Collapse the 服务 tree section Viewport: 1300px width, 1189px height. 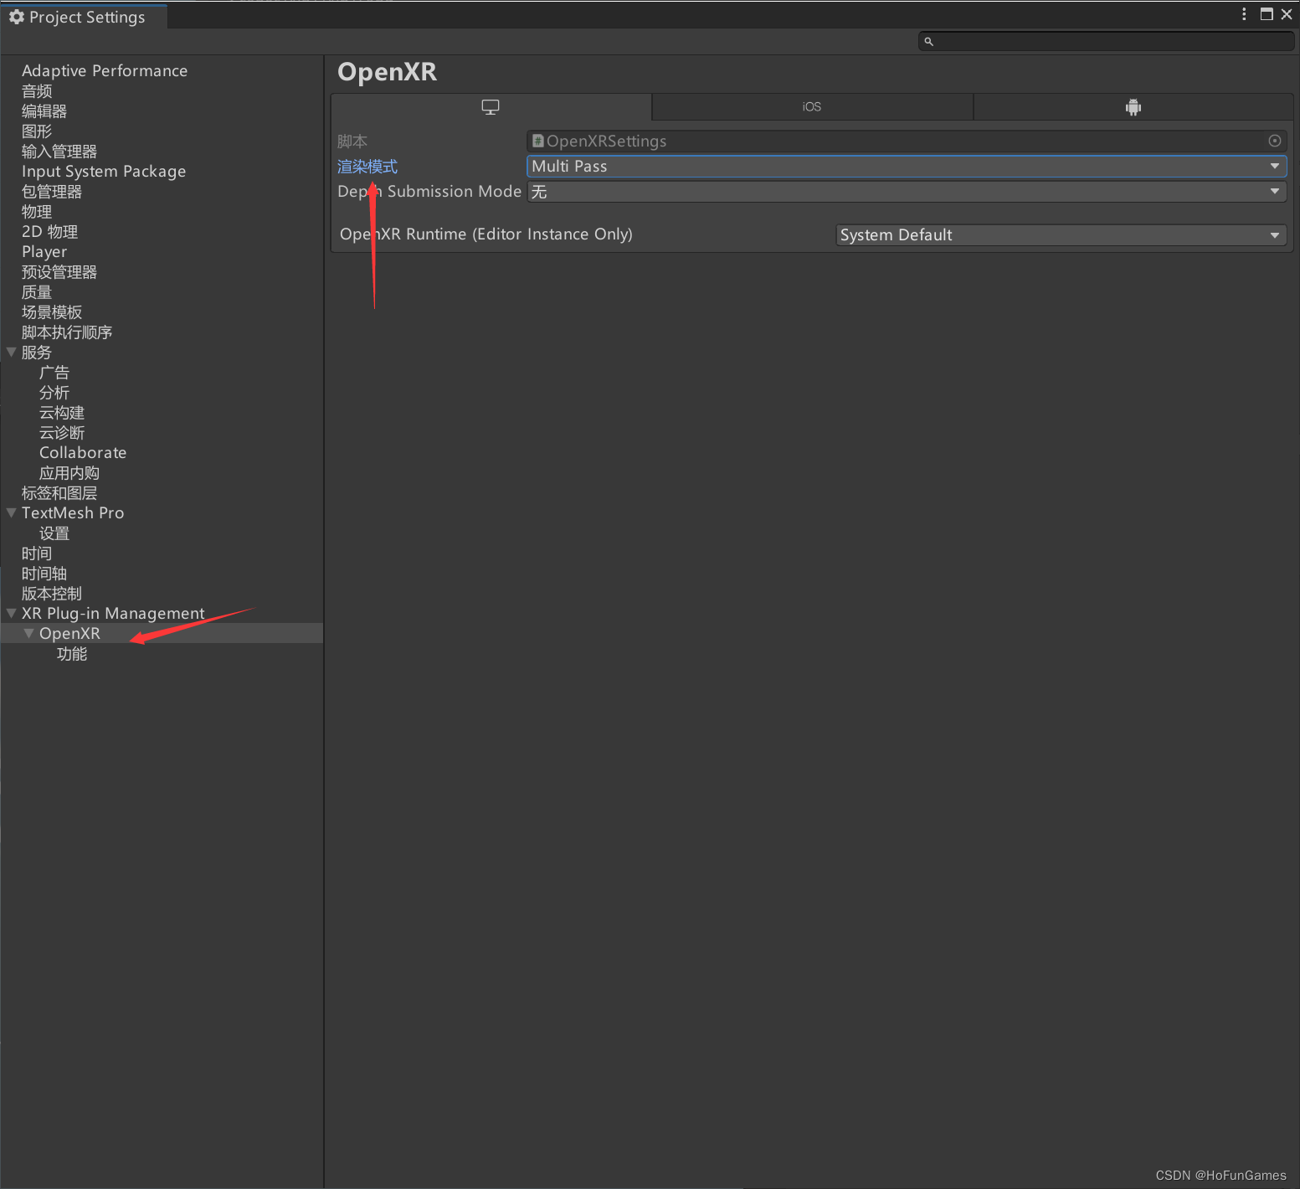(12, 353)
